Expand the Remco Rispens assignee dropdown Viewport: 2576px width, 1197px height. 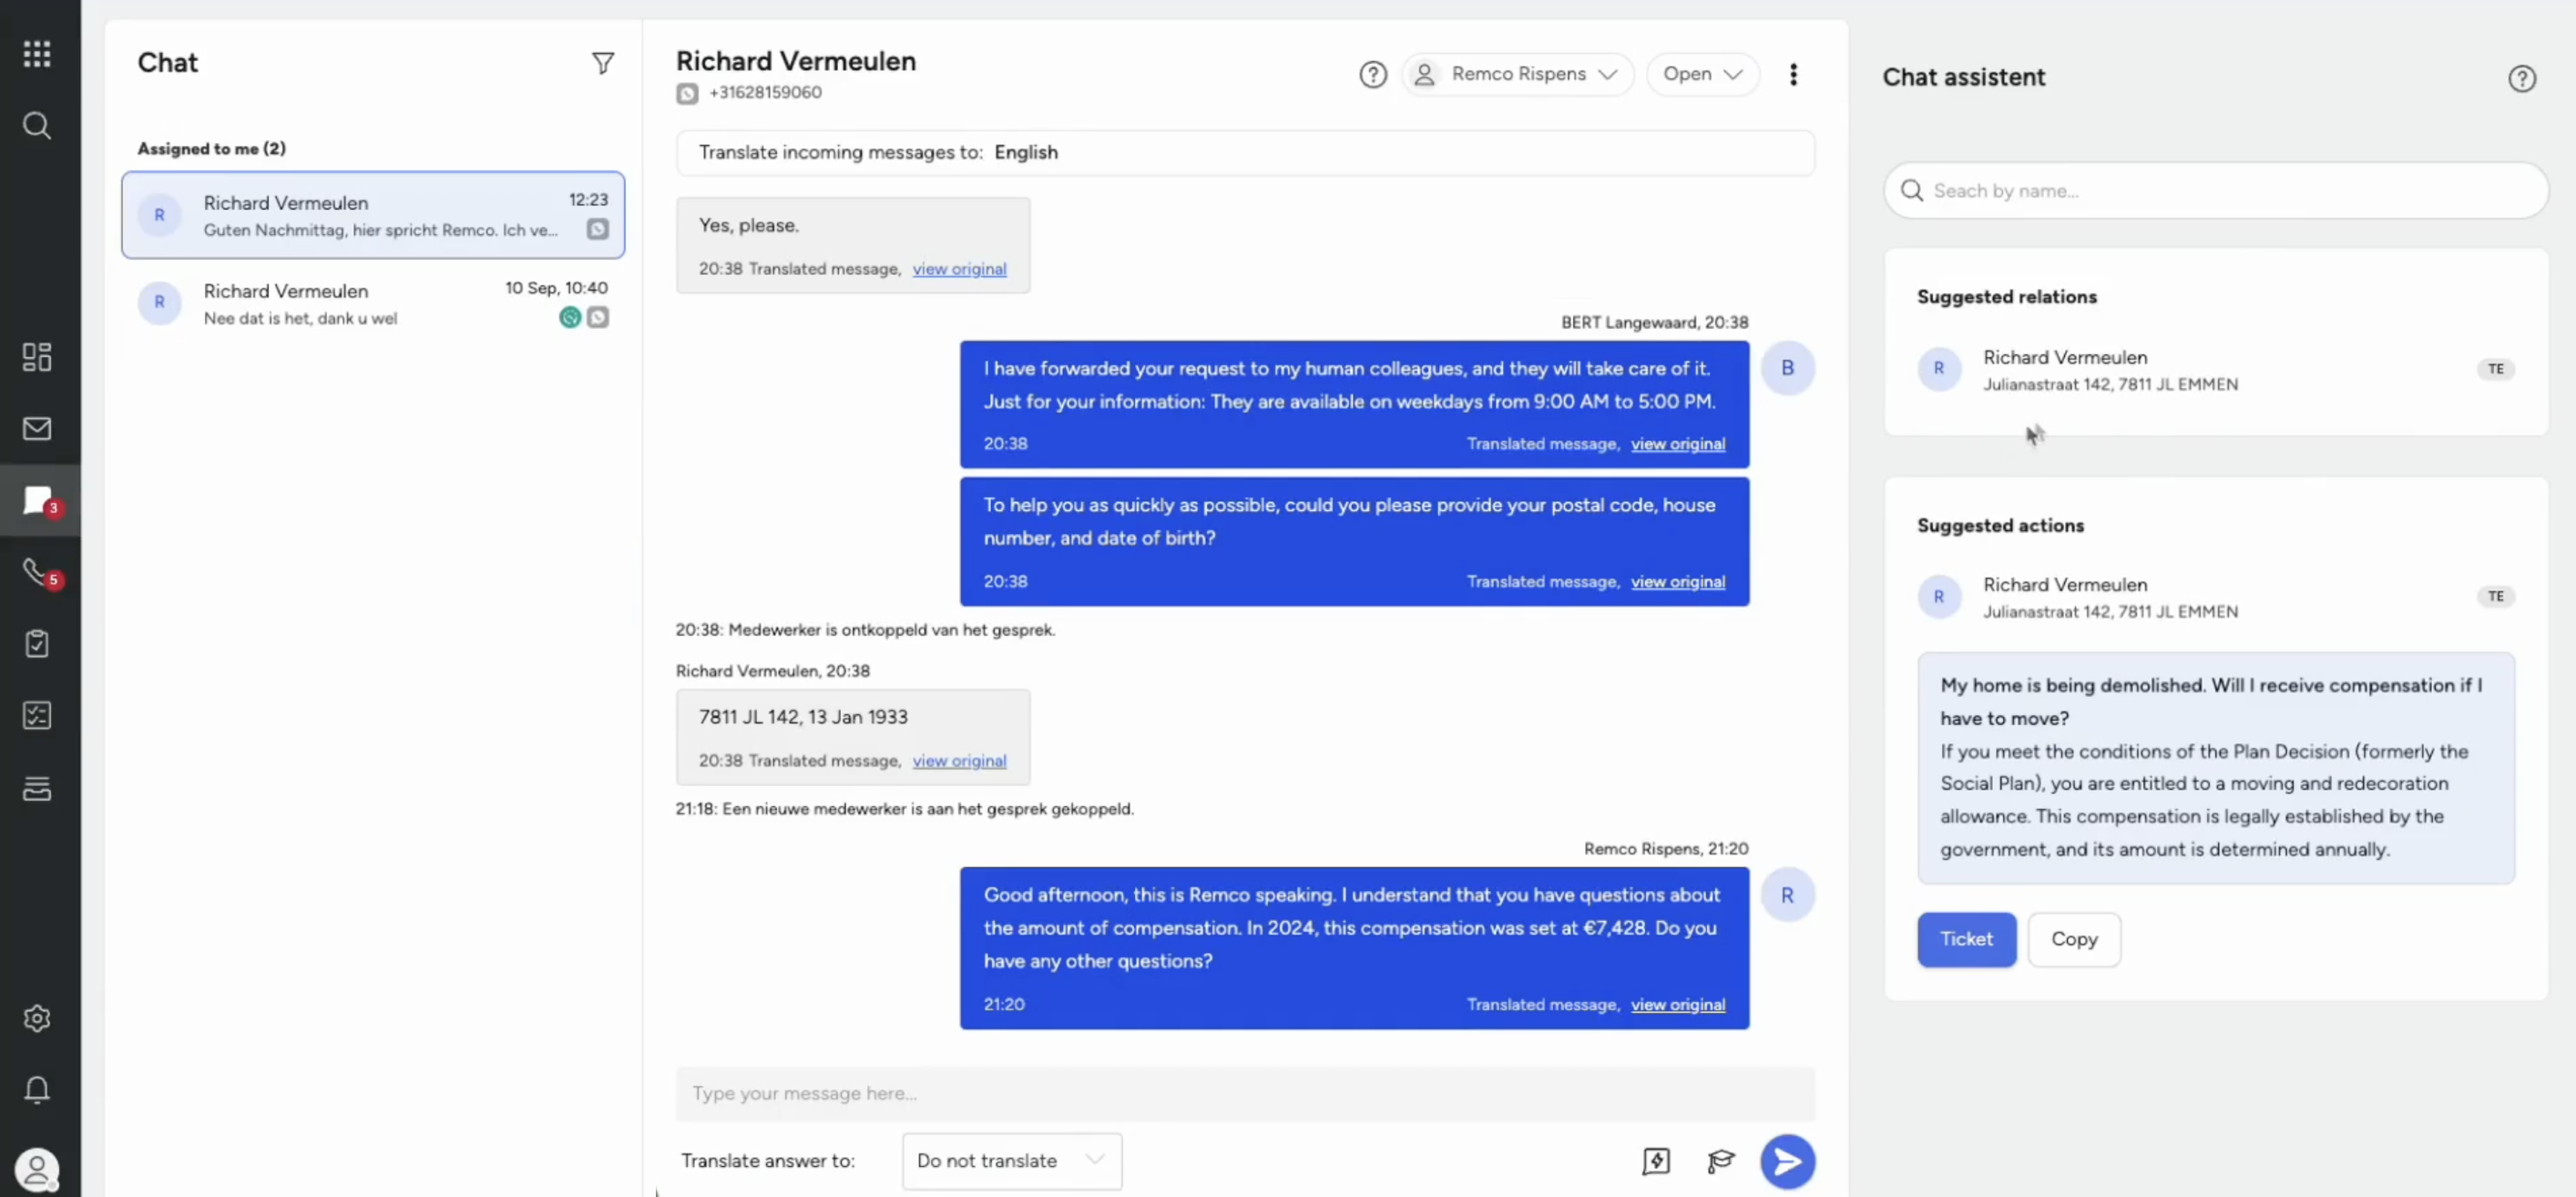pyautogui.click(x=1517, y=74)
